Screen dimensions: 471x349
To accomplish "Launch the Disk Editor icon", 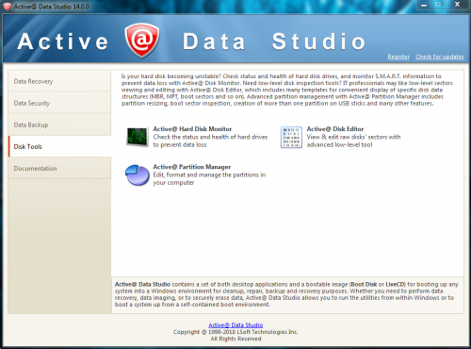I will pos(291,137).
